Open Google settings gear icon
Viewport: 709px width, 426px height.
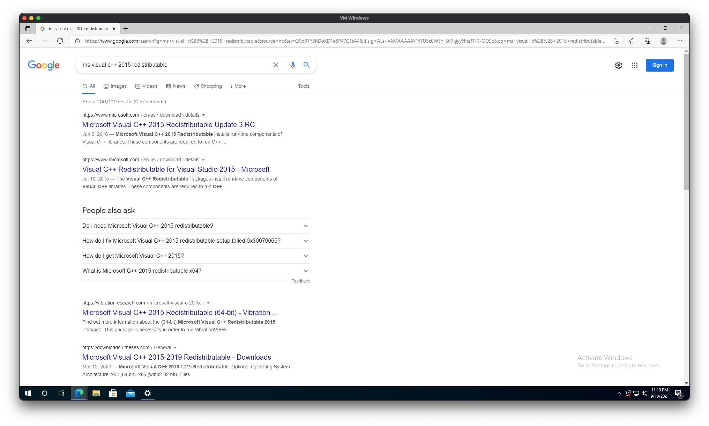[x=619, y=65]
